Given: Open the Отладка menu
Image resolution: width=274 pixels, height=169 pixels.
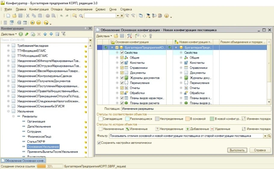Looking at the screenshot, I should tap(57, 9).
